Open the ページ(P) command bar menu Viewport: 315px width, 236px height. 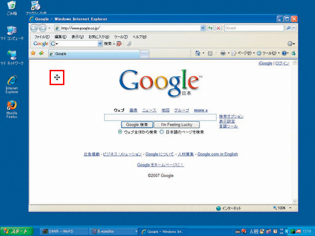pos(243,53)
